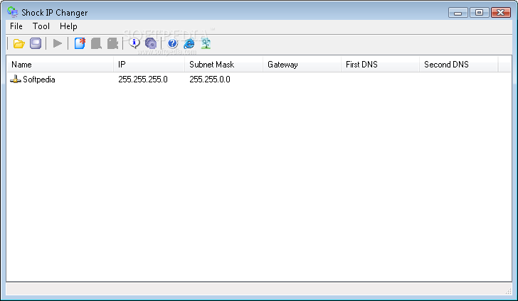This screenshot has width=518, height=301.
Task: Maximize the Shock IP Changer window
Action: point(479,13)
